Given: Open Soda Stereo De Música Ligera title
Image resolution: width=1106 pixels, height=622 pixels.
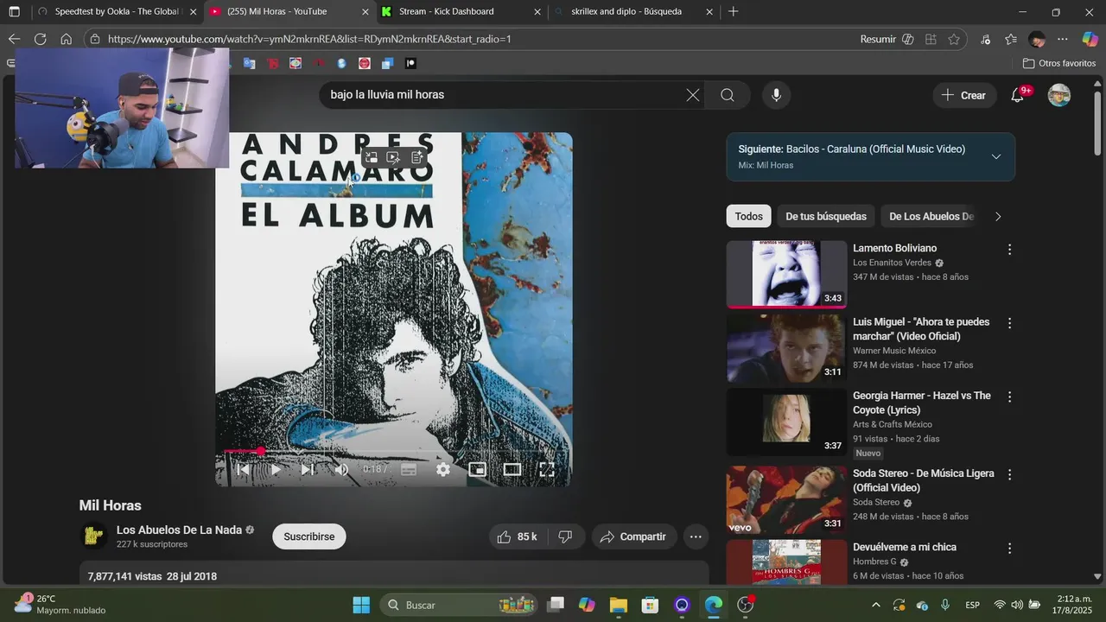Looking at the screenshot, I should coord(924,480).
